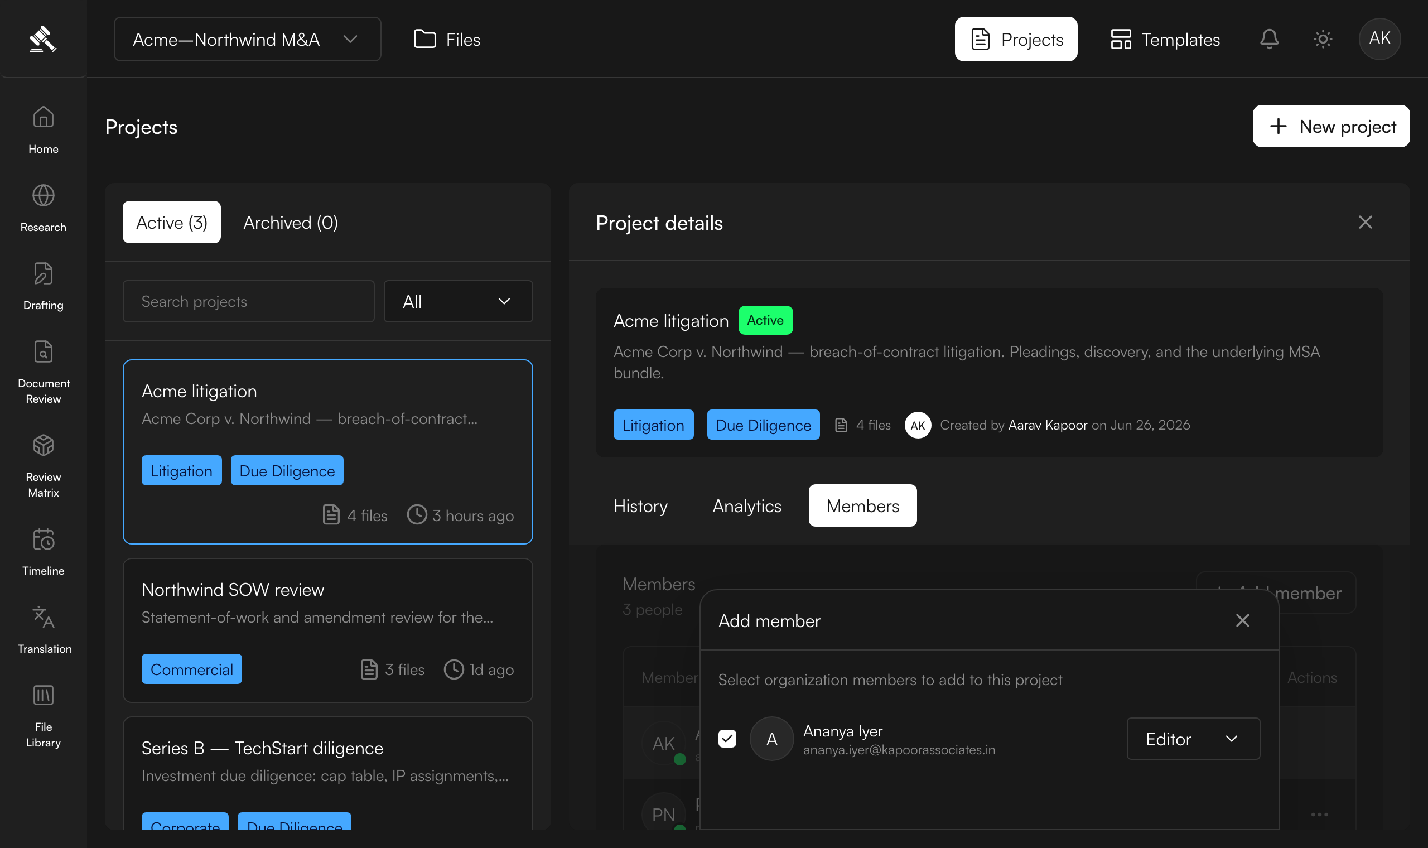
Task: Change the Editor role dropdown
Action: [x=1193, y=738]
